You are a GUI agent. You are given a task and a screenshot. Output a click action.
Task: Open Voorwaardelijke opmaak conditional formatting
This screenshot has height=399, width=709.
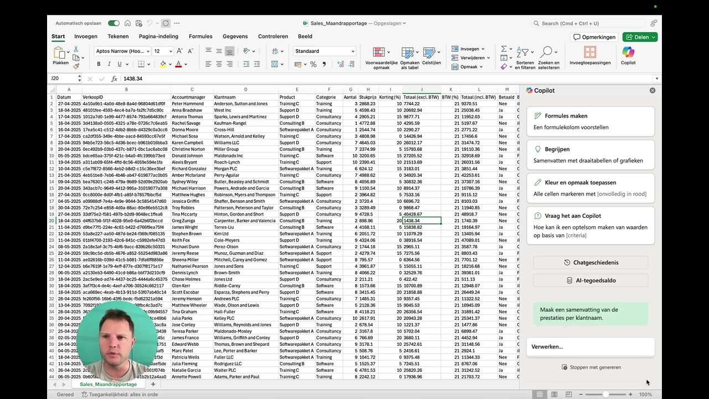382,58
